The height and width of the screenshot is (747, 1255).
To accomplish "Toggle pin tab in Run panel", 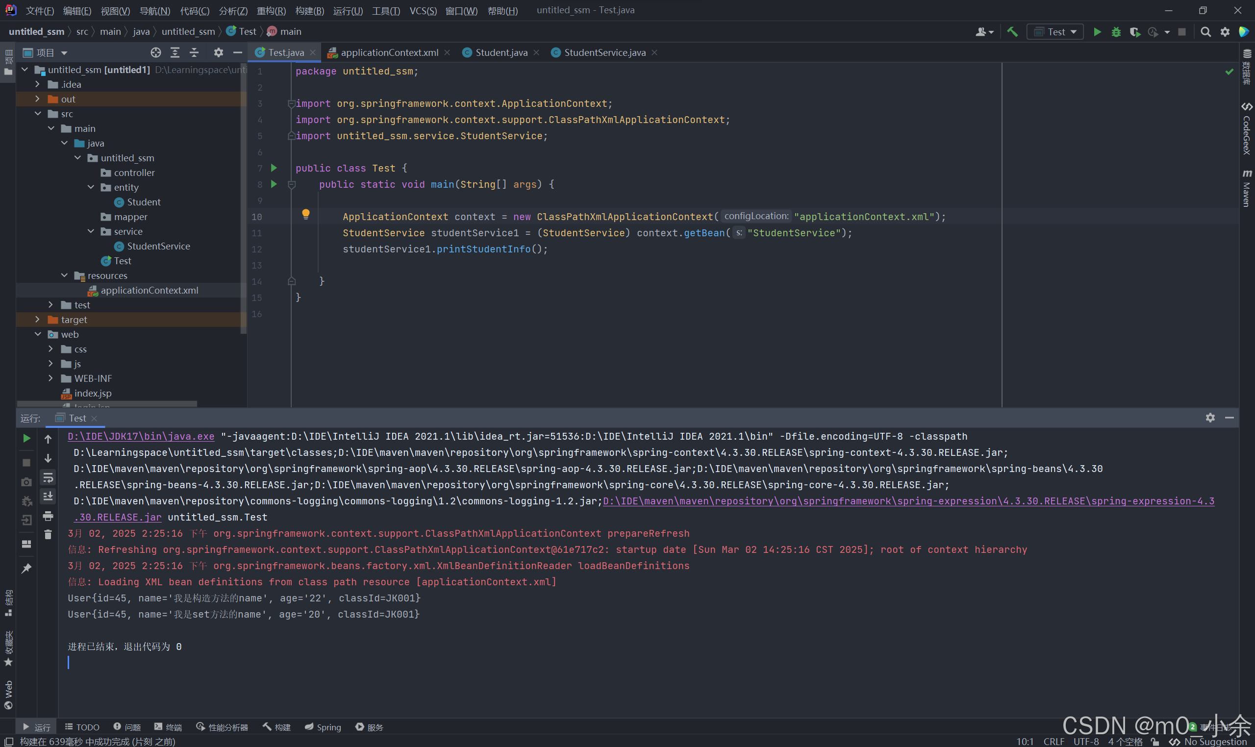I will 26,568.
